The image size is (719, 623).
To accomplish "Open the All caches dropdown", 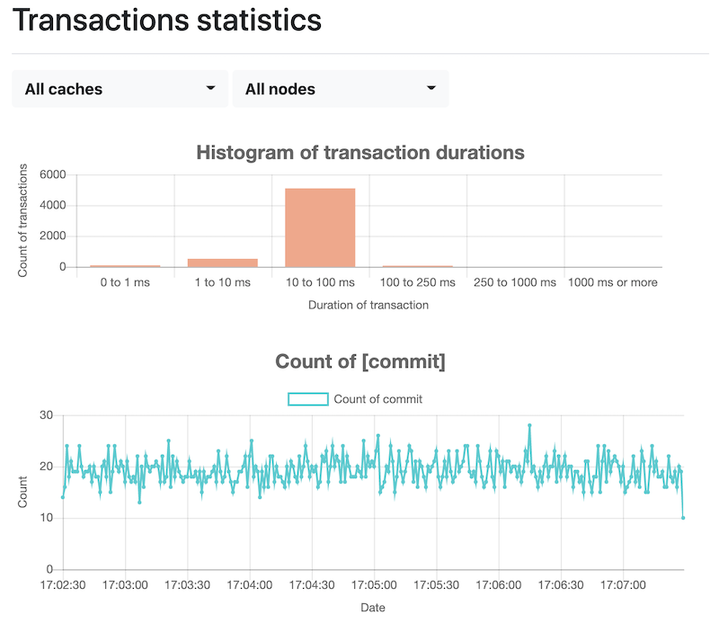I will click(120, 88).
